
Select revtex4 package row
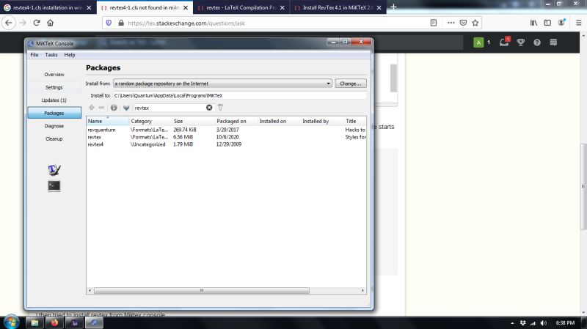[x=226, y=144]
